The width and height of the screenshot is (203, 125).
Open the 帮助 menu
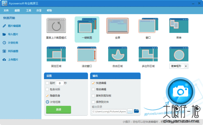[x=49, y=11]
